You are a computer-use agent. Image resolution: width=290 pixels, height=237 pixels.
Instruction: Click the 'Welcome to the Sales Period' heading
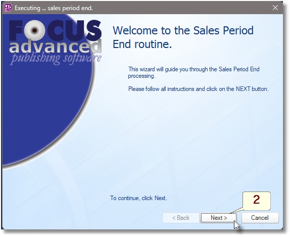pos(183,30)
